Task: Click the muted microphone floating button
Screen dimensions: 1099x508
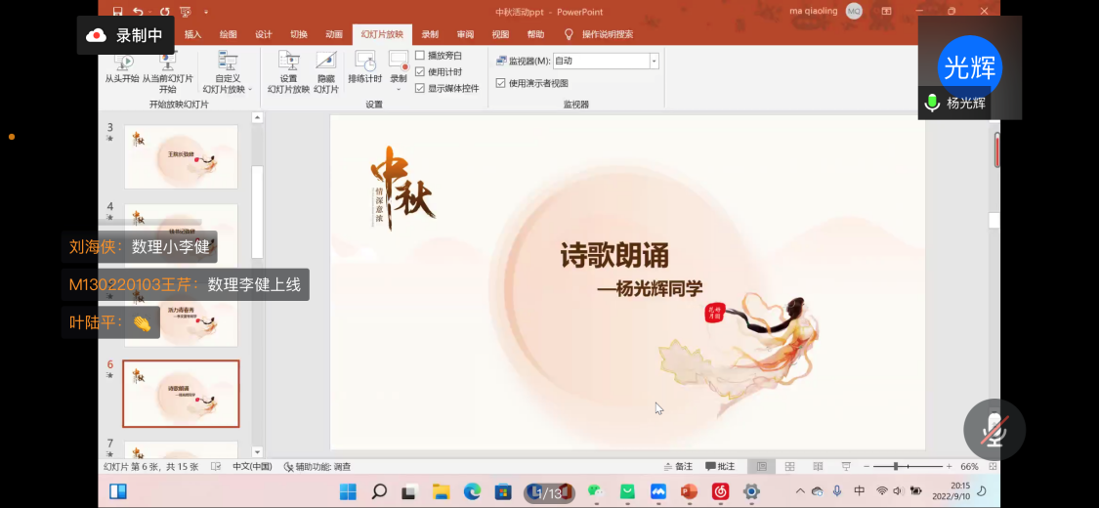Action: pyautogui.click(x=994, y=430)
